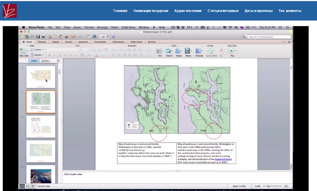The image size is (317, 191).
Task: Open the Arrange menu in menu bar
Action: [102, 27]
